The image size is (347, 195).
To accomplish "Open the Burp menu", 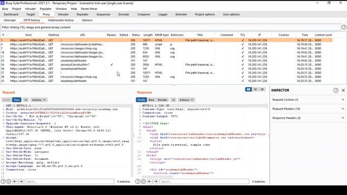I will [x=5, y=9].
